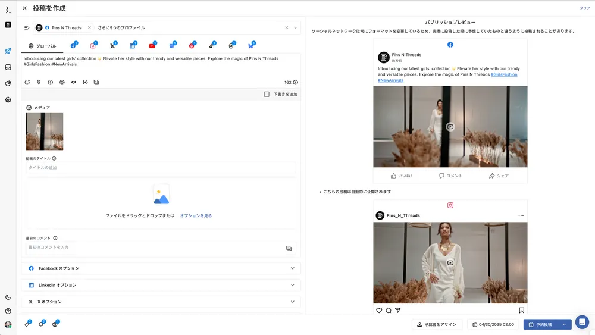Switch to the Bluesky network tab
595x335 pixels.
pos(252,46)
